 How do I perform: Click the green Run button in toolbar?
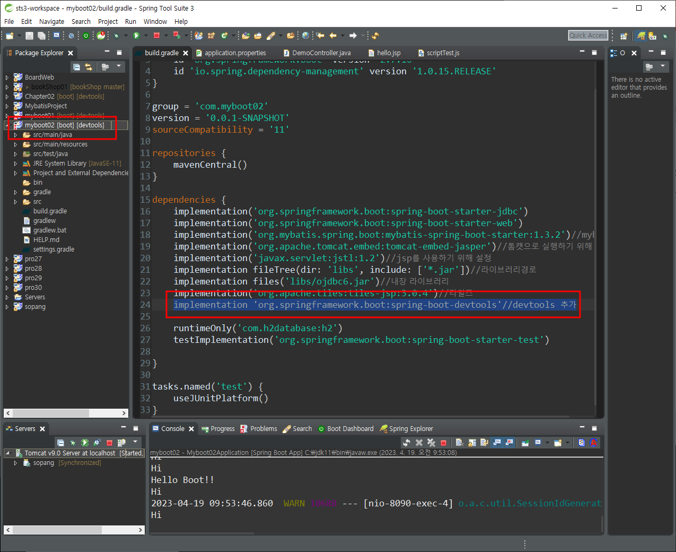pos(136,36)
